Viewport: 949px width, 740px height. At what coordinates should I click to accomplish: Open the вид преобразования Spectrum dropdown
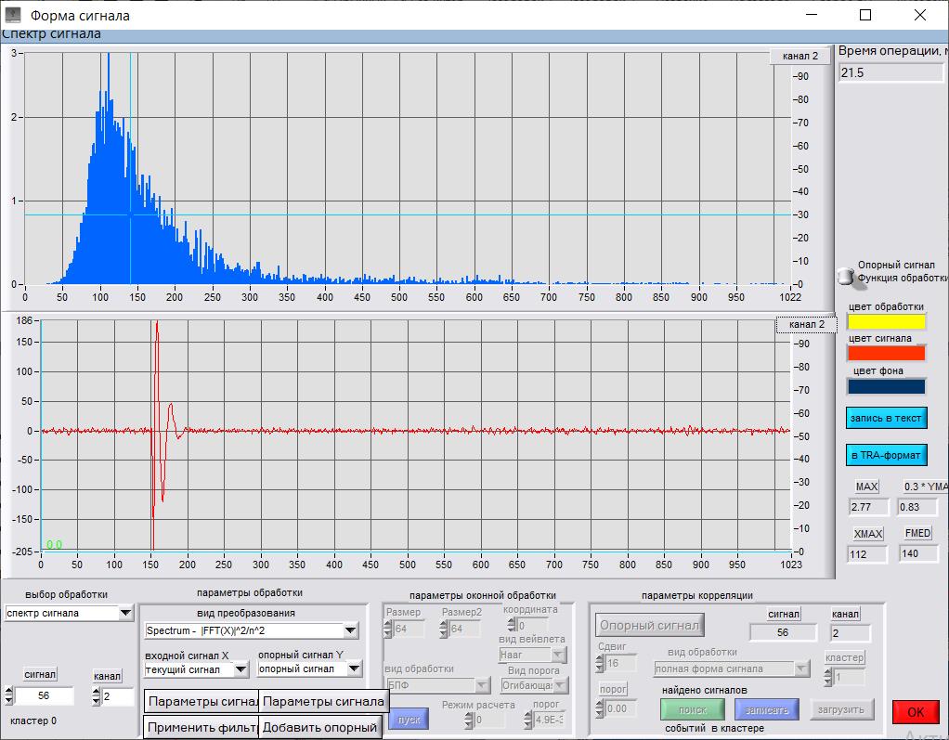click(350, 630)
